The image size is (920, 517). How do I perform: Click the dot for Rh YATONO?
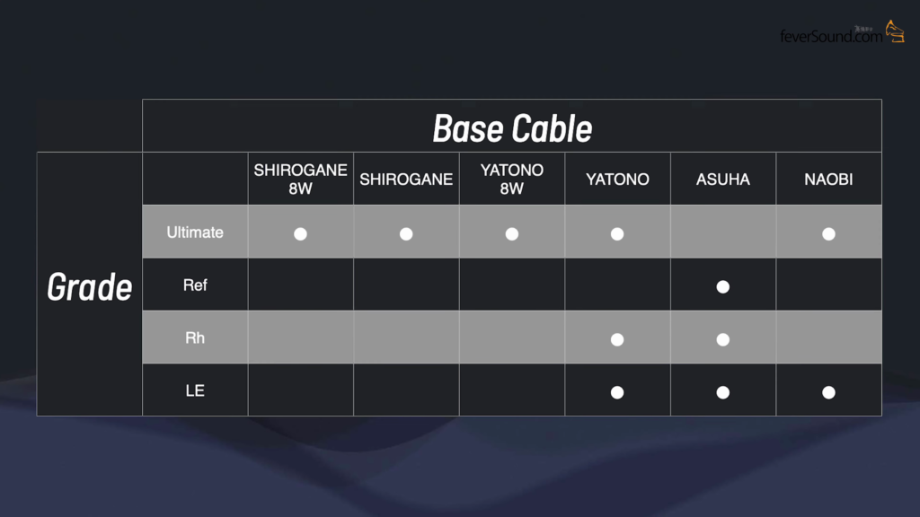(617, 340)
